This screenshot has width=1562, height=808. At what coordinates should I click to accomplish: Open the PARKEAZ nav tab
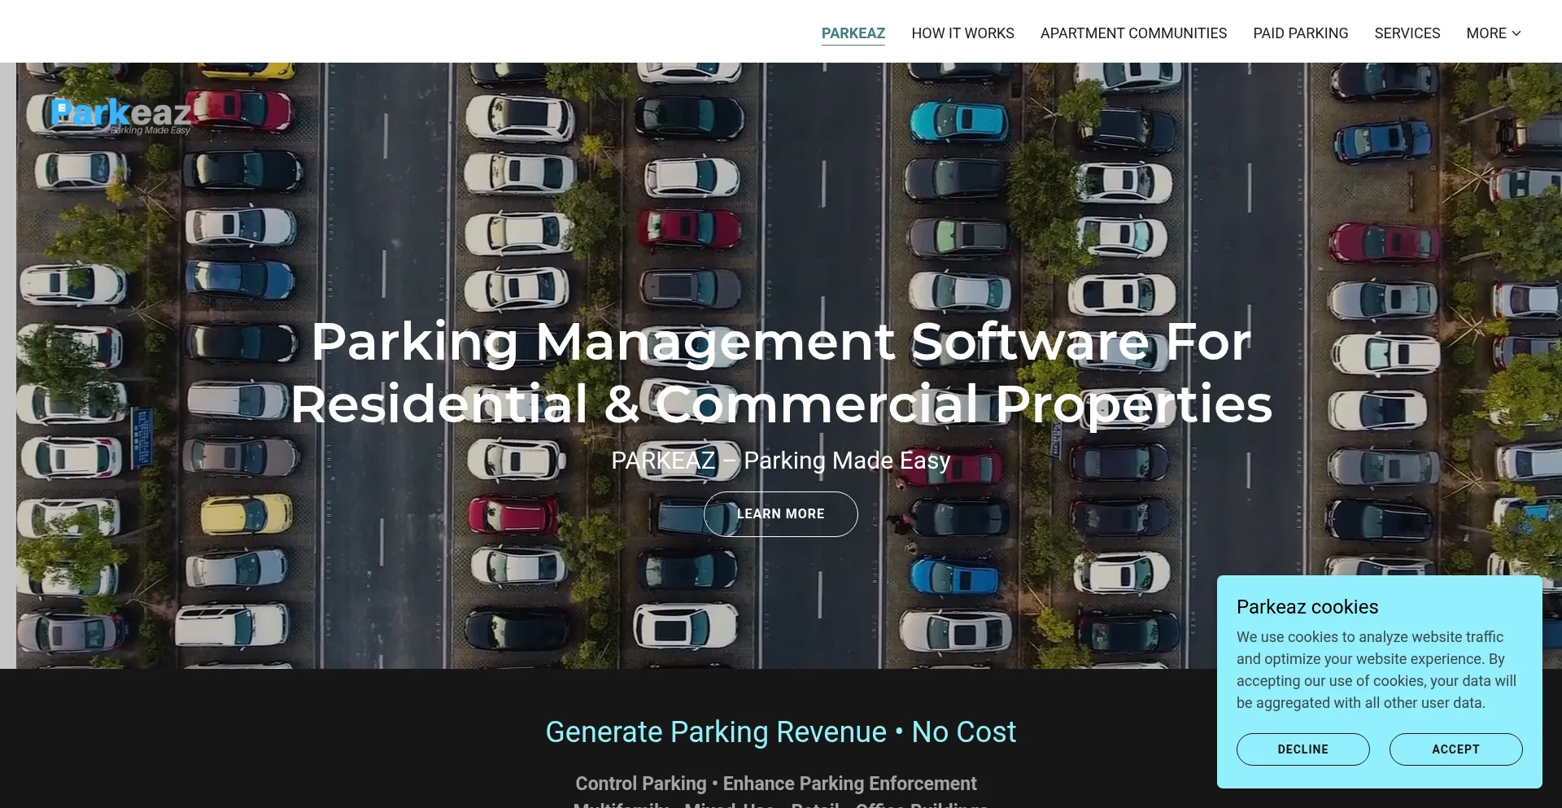pyautogui.click(x=853, y=33)
